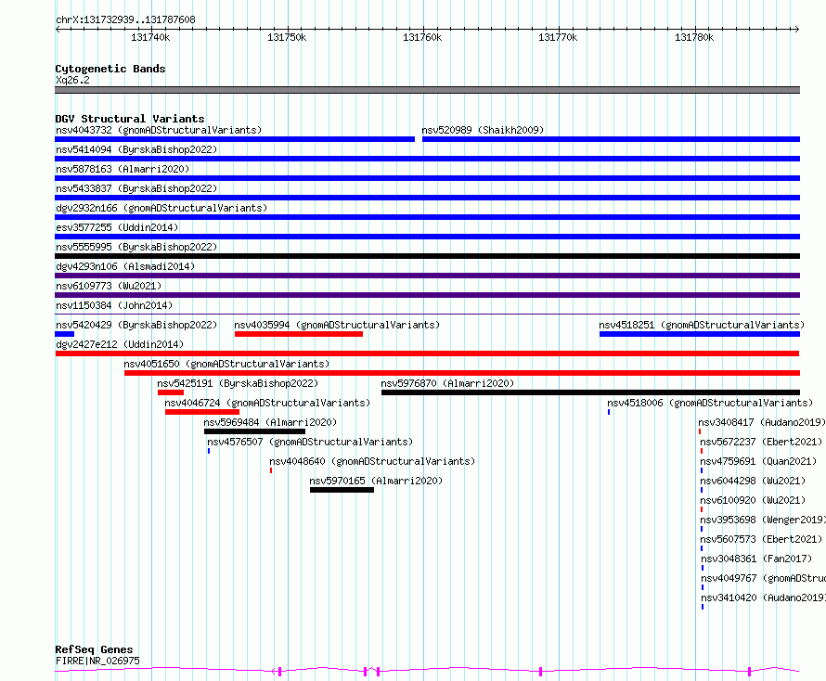Click the Cytogenetic Bands track title
826x681 pixels.
click(110, 69)
